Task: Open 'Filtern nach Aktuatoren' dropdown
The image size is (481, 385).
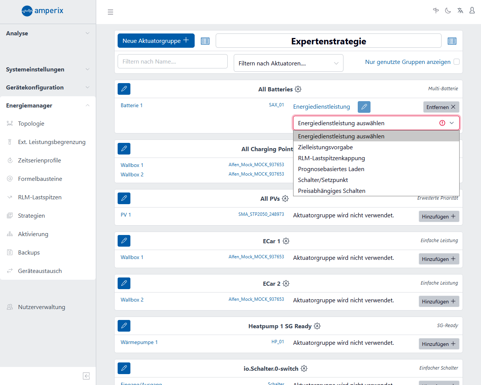Action: tap(288, 63)
